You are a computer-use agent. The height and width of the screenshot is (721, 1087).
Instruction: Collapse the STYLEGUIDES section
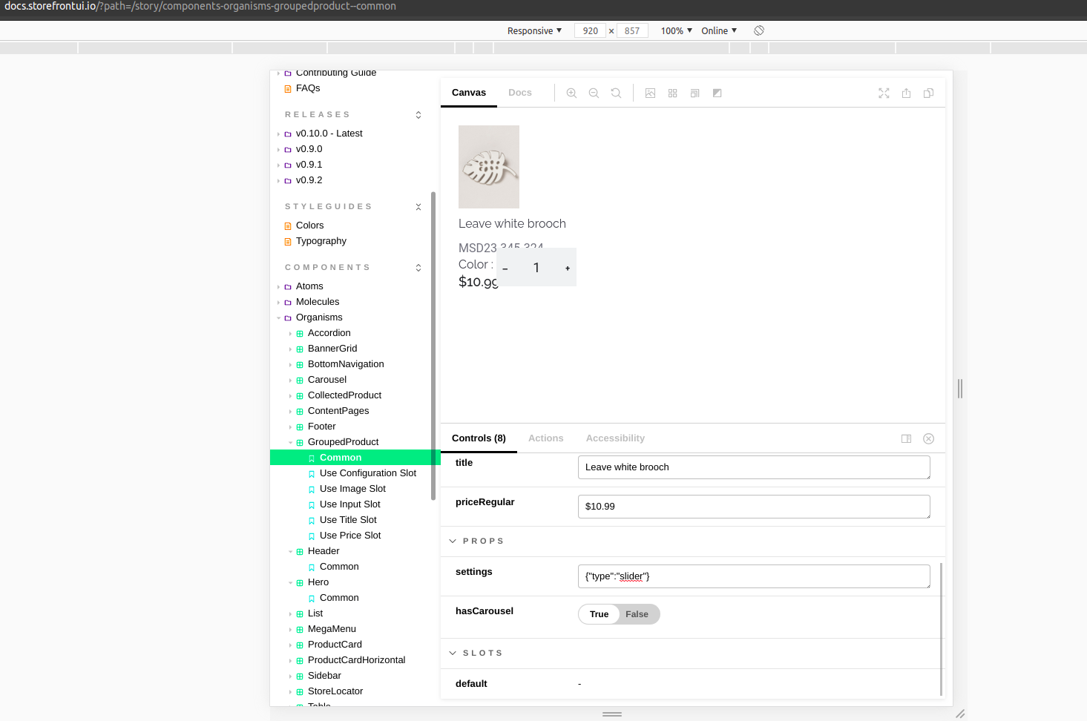(x=418, y=207)
